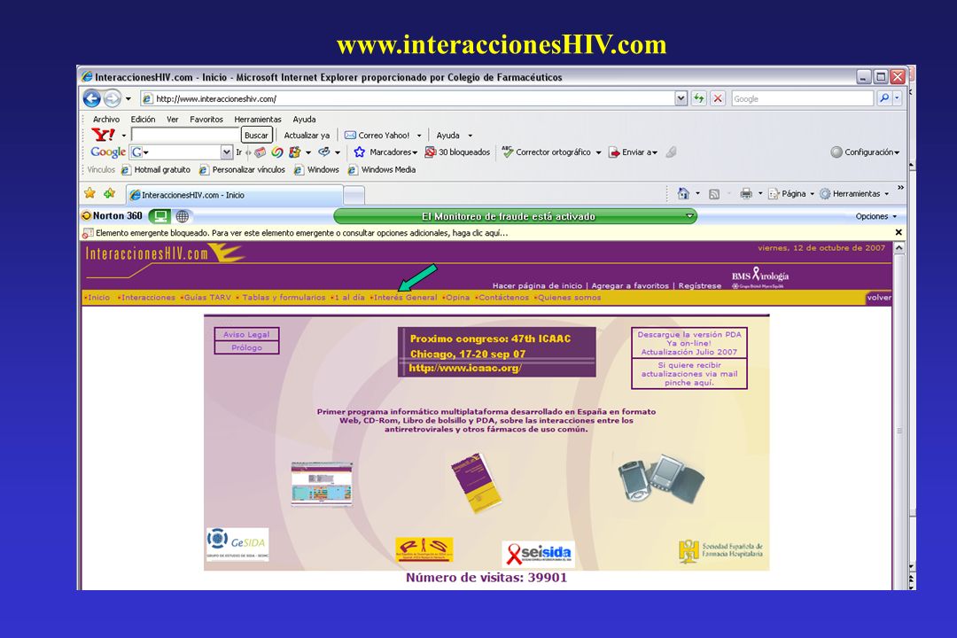Expand the Yahoo! logo dropdown arrow
The width and height of the screenshot is (957, 638).
pyautogui.click(x=124, y=136)
